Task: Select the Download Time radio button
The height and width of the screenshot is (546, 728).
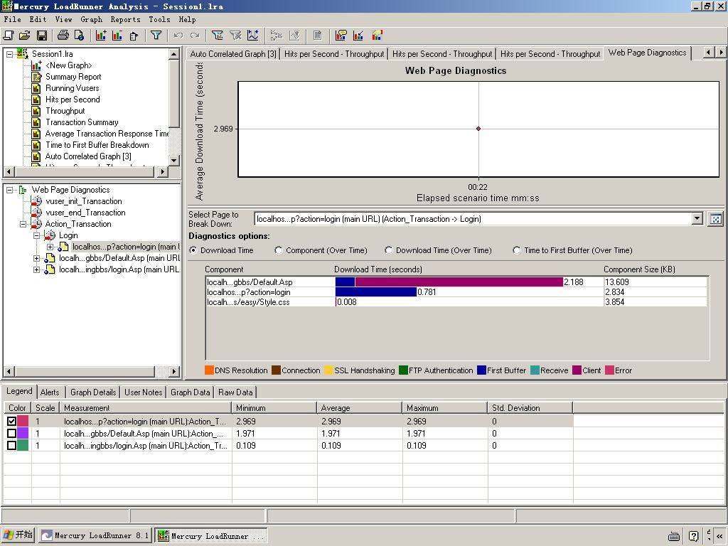Action: click(x=193, y=250)
